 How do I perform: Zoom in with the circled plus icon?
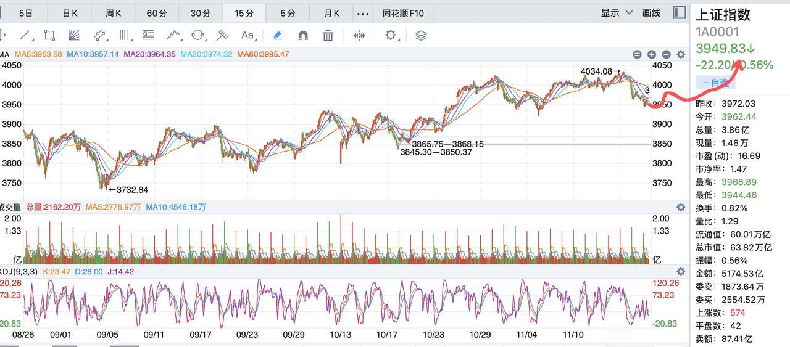click(x=652, y=54)
